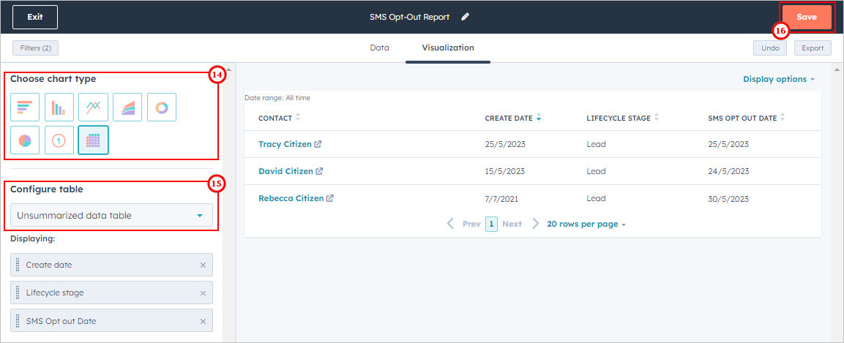Screen dimensions: 844x343
Task: Select the table chart type
Action: pos(93,140)
